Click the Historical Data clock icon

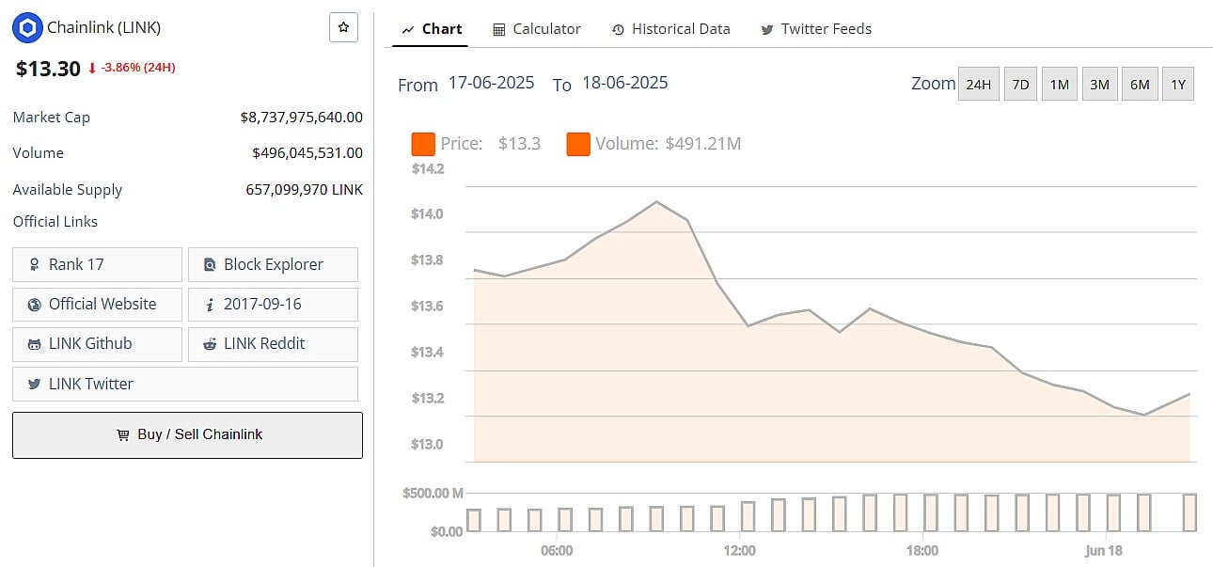pos(618,30)
